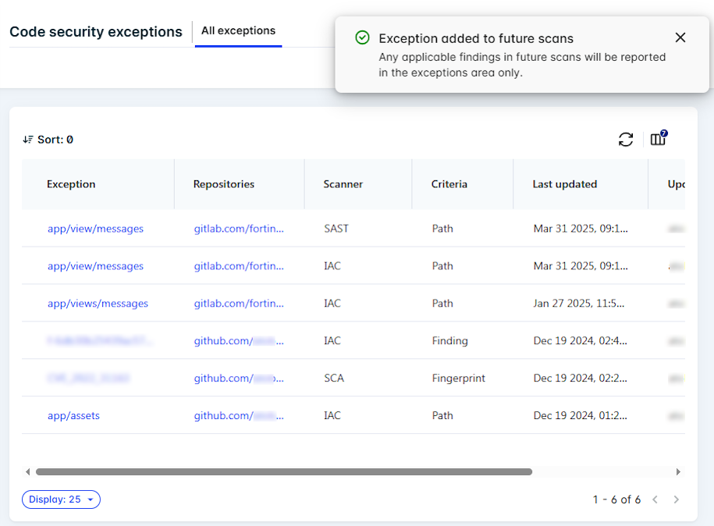Click the Criteria column header
This screenshot has height=526, width=714.
pyautogui.click(x=449, y=184)
